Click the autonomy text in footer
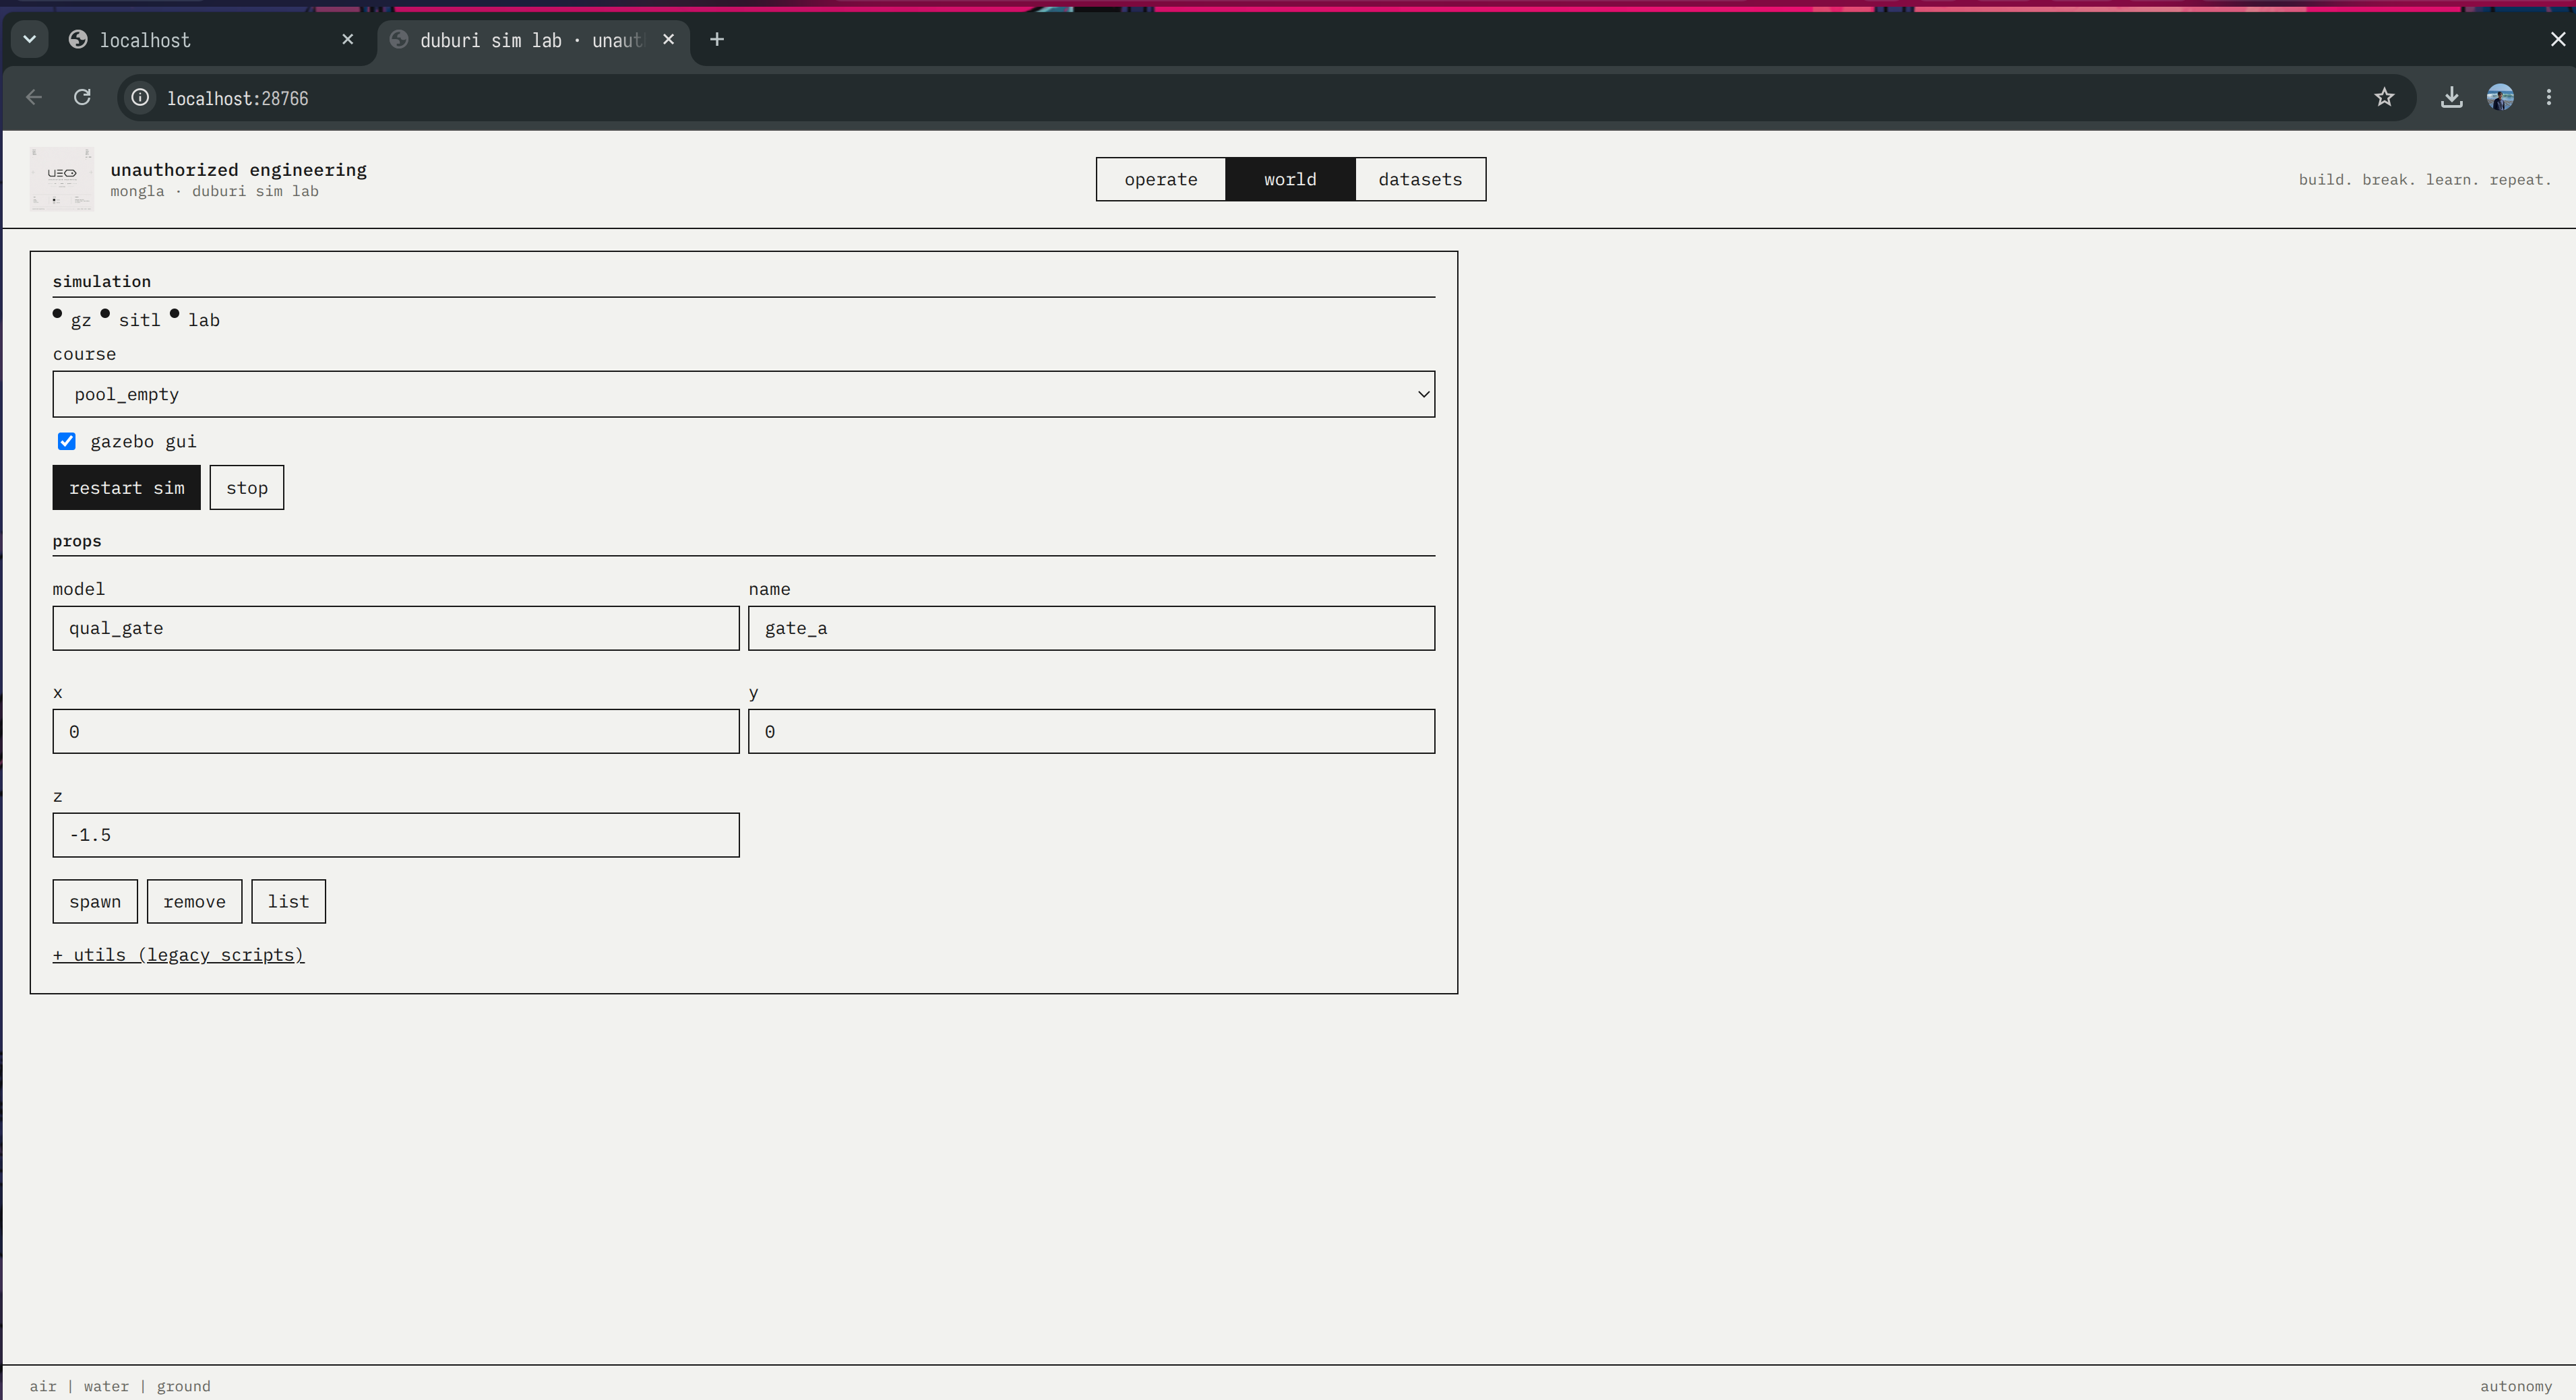This screenshot has width=2576, height=1400. pyautogui.click(x=2515, y=1386)
